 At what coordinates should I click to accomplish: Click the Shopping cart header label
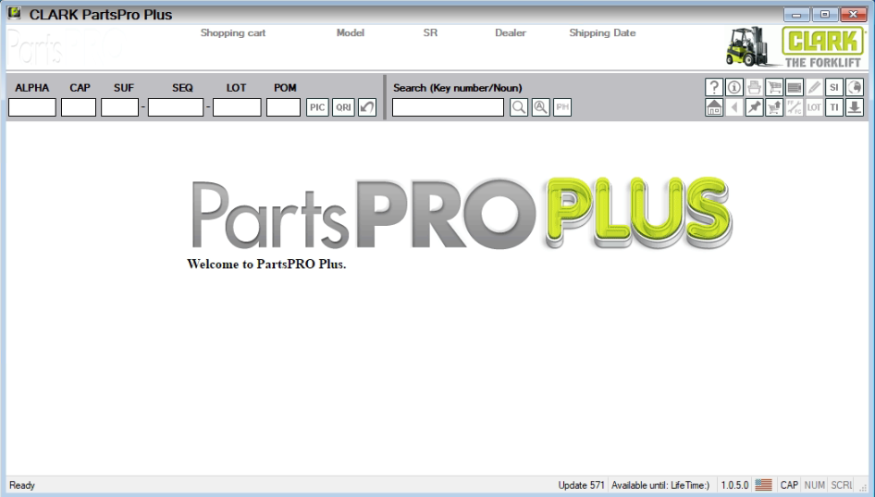(233, 33)
